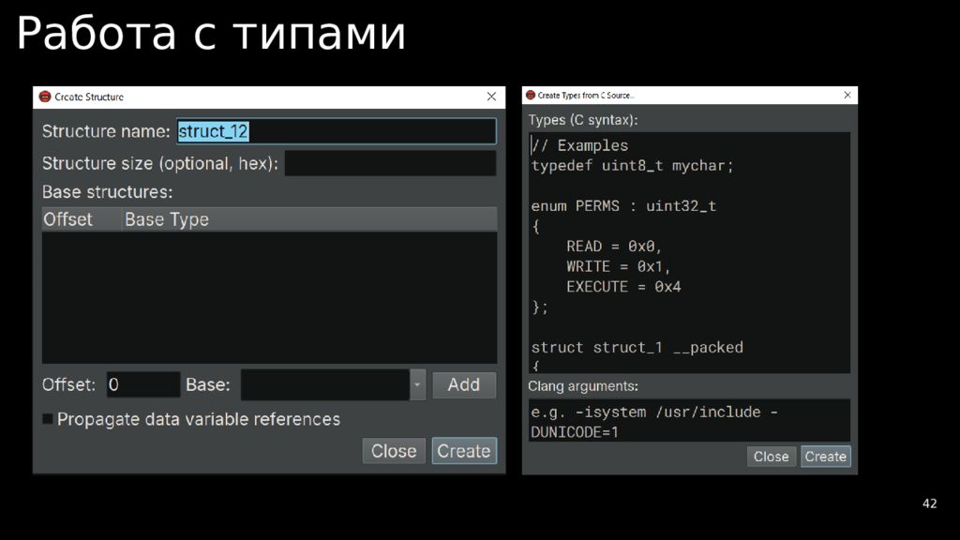Open the Base type dropdown arrow

[417, 384]
